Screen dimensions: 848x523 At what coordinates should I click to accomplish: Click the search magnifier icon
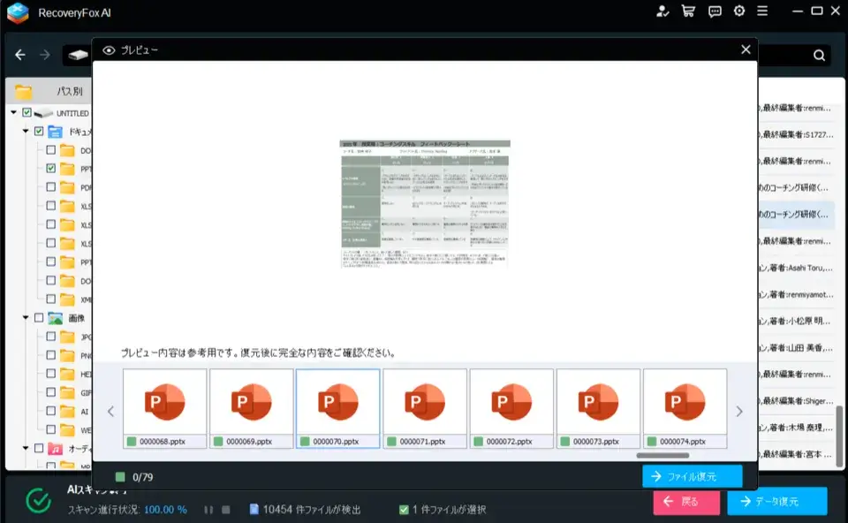[820, 55]
